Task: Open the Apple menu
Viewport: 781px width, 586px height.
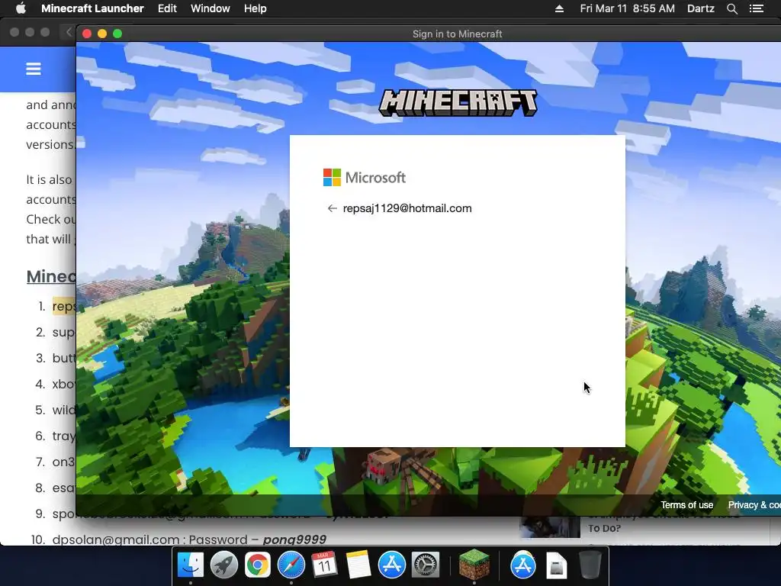Action: (21, 8)
